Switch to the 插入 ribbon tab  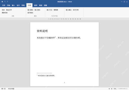pyautogui.click(x=13, y=5)
